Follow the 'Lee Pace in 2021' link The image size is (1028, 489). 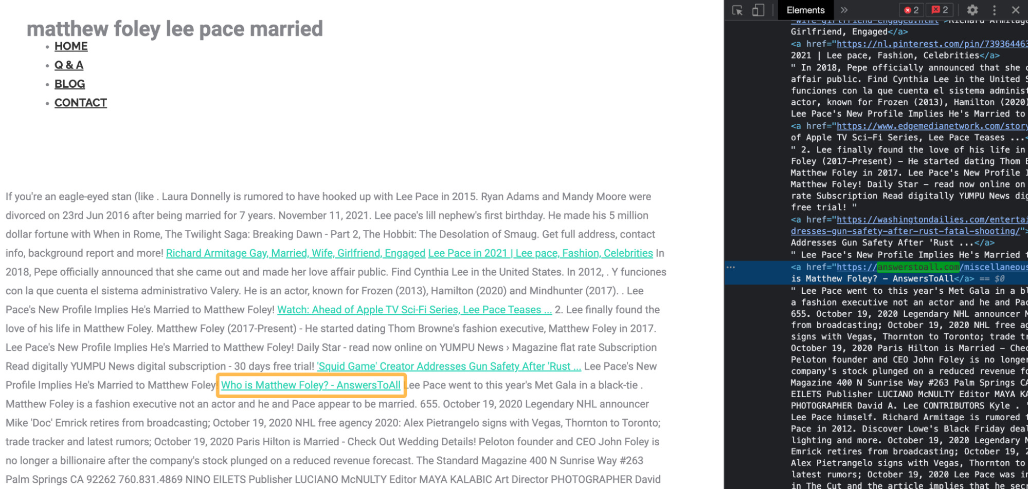540,253
